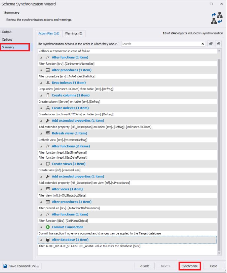Select Alter function [srv].[GetNumericNormalize] row
This screenshot has width=227, height=273.
pyautogui.click(x=127, y=64)
